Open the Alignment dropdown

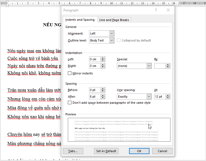(x=112, y=33)
